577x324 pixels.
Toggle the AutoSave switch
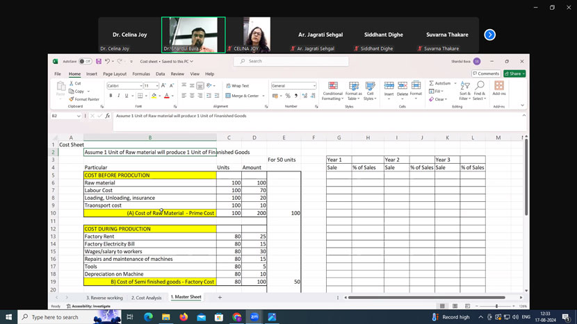[86, 61]
